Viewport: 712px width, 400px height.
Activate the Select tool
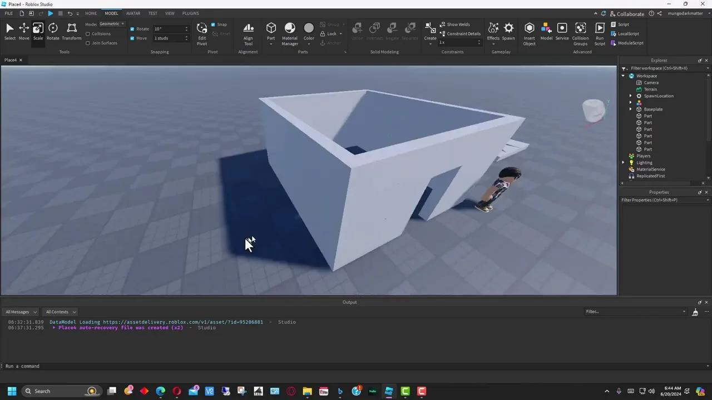pos(9,32)
